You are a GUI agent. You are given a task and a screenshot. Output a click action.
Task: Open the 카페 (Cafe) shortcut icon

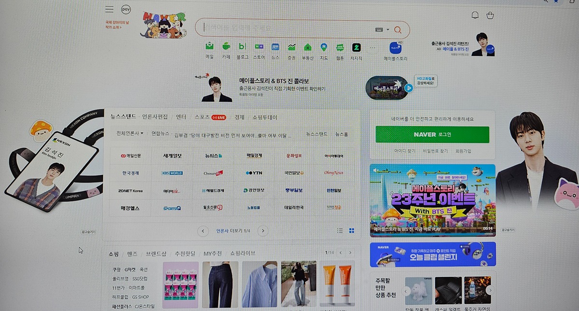coord(226,47)
